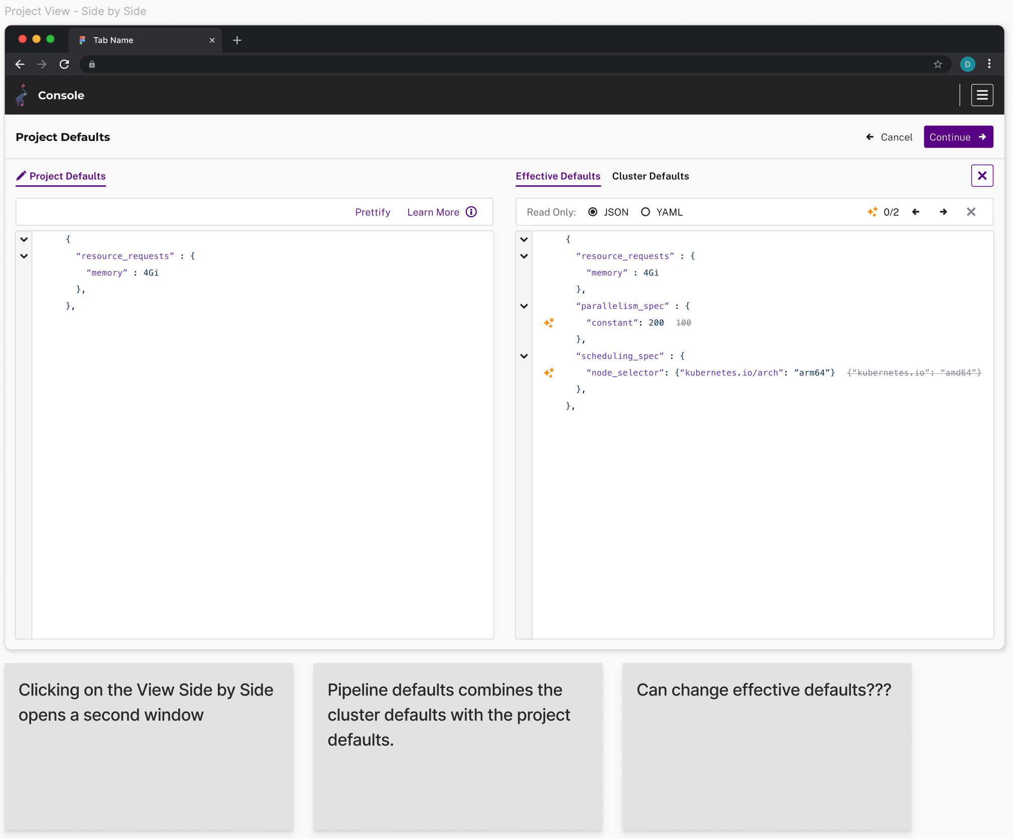
Task: Close the side-by-side panel with purple X
Action: [x=982, y=176]
